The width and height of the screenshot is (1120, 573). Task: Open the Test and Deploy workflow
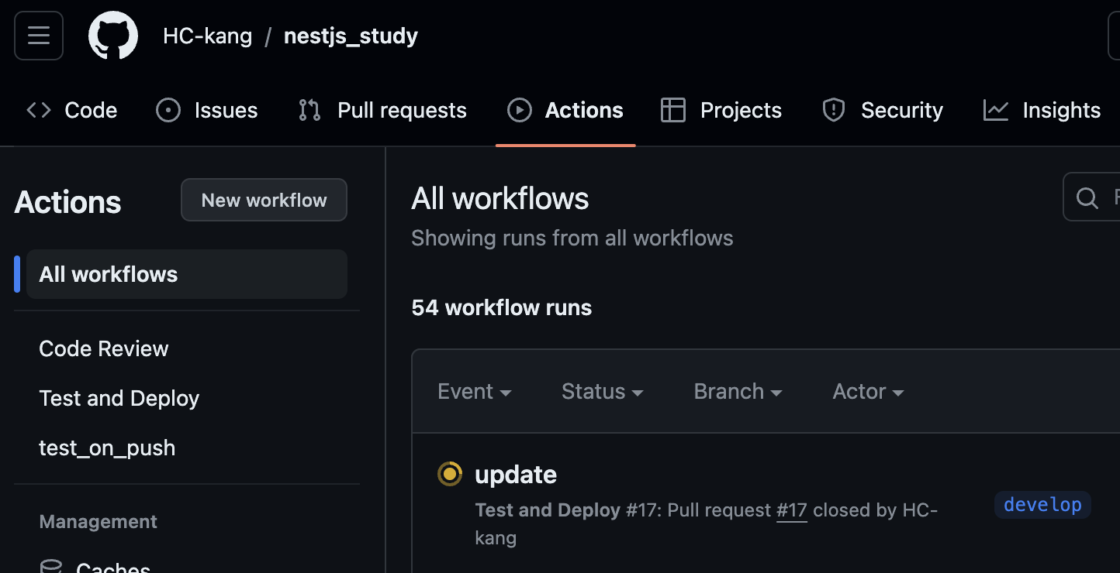[x=119, y=398]
